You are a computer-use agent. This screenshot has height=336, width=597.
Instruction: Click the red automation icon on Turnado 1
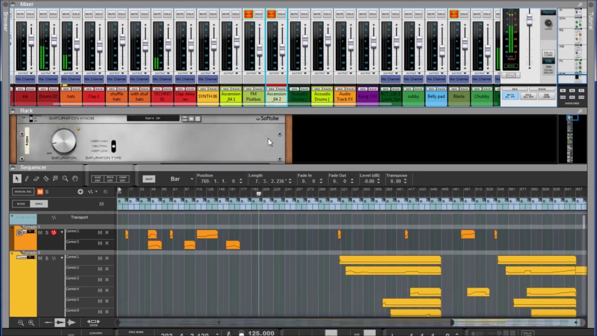54,232
